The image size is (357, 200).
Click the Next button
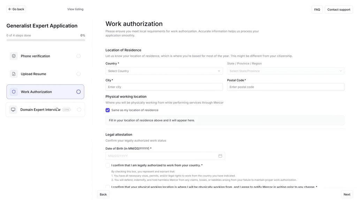(347, 194)
